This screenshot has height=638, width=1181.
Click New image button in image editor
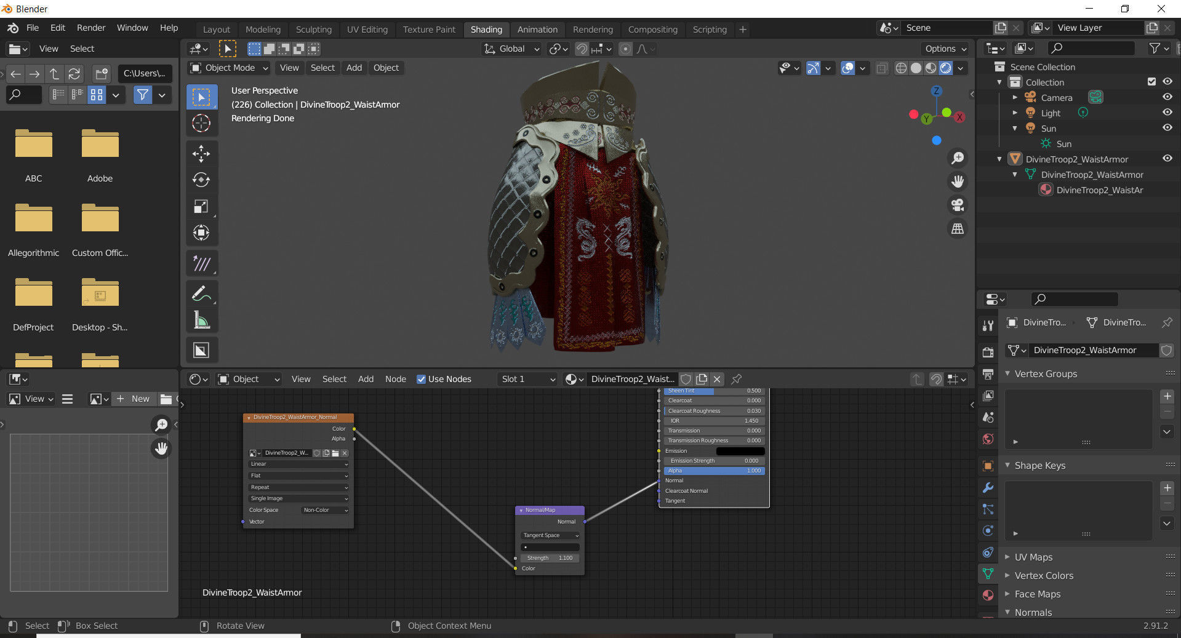(134, 399)
